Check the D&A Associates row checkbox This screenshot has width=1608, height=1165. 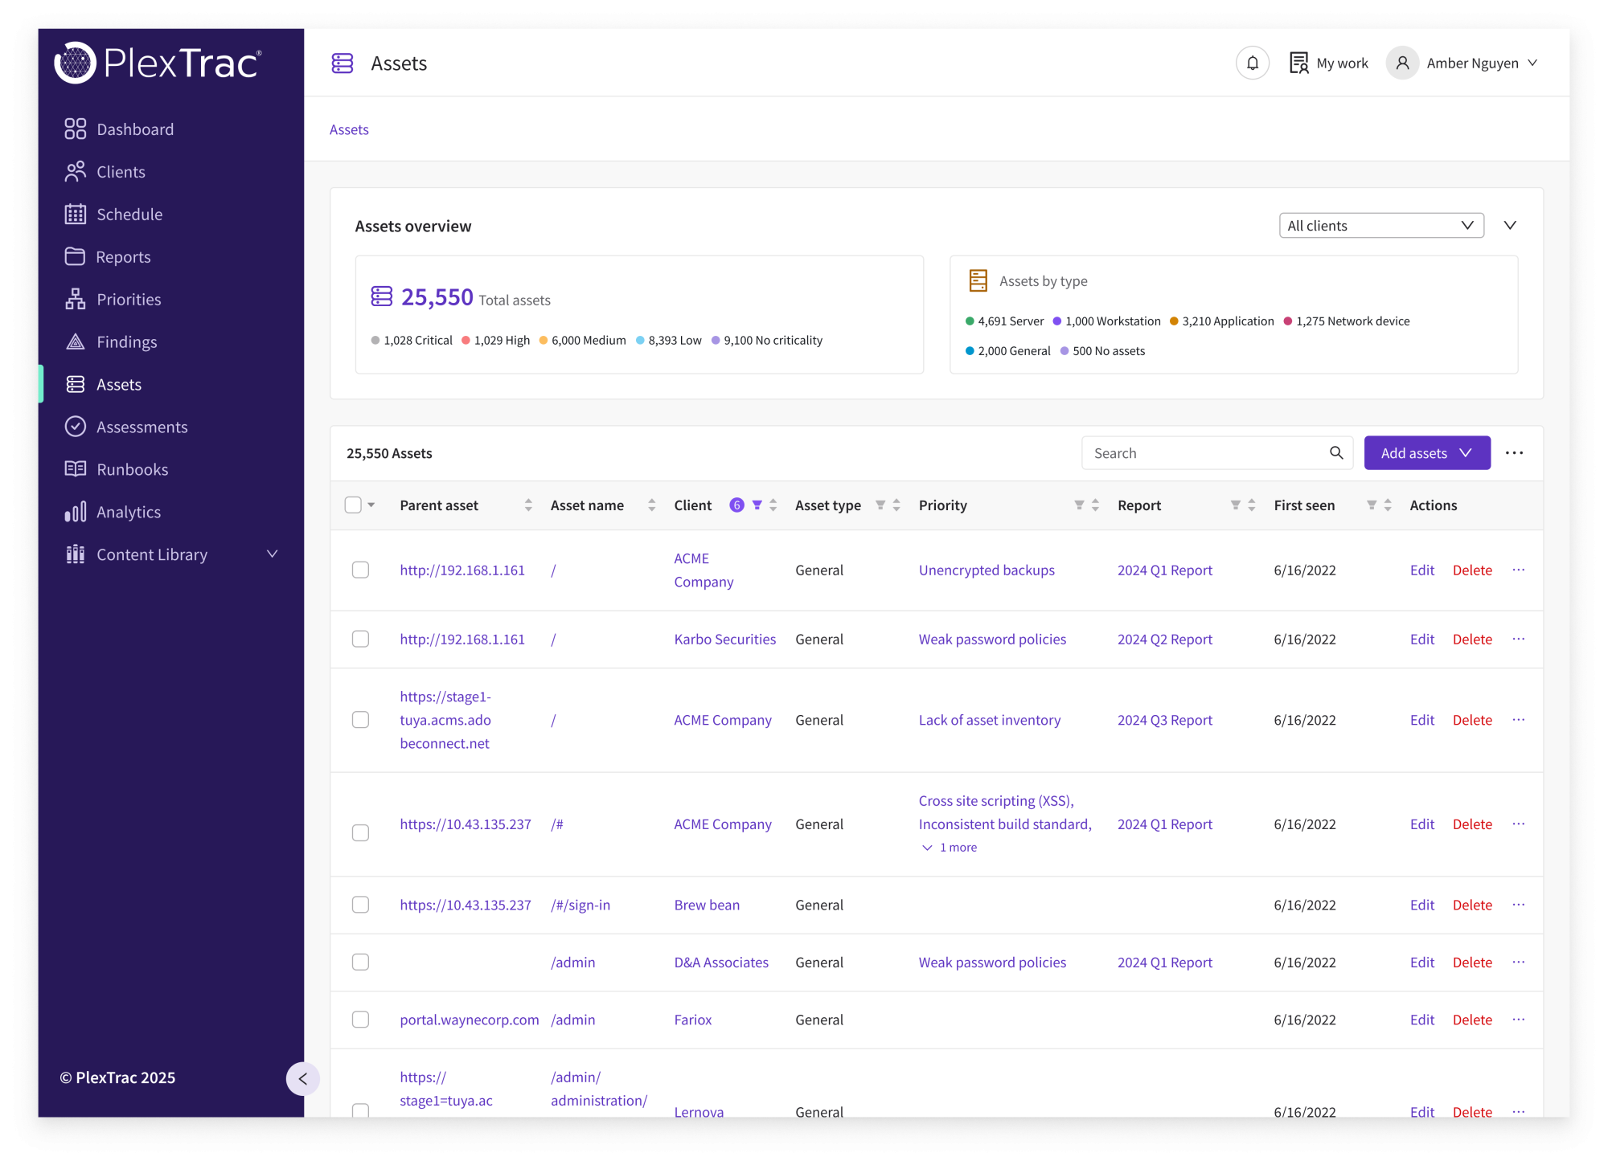click(x=360, y=962)
